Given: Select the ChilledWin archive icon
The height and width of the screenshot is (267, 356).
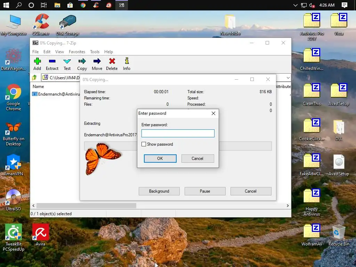Looking at the screenshot, I should tap(312, 59).
